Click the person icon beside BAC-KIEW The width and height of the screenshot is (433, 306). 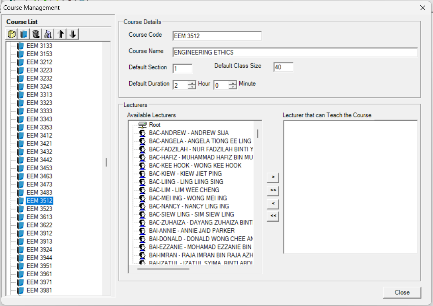click(x=142, y=174)
